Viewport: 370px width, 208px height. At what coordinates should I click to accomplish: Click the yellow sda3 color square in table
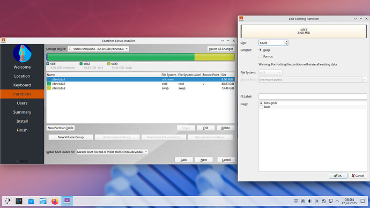point(49,88)
